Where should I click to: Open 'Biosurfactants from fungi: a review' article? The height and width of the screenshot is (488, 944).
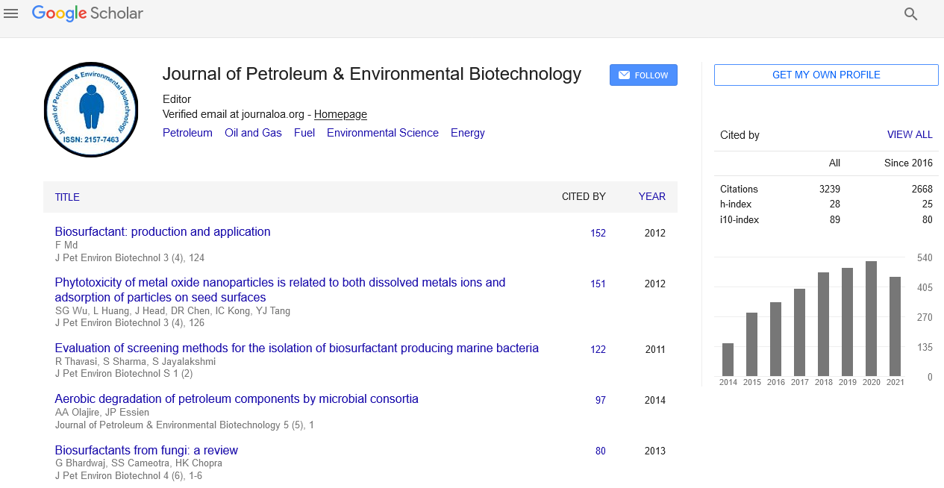tap(146, 451)
